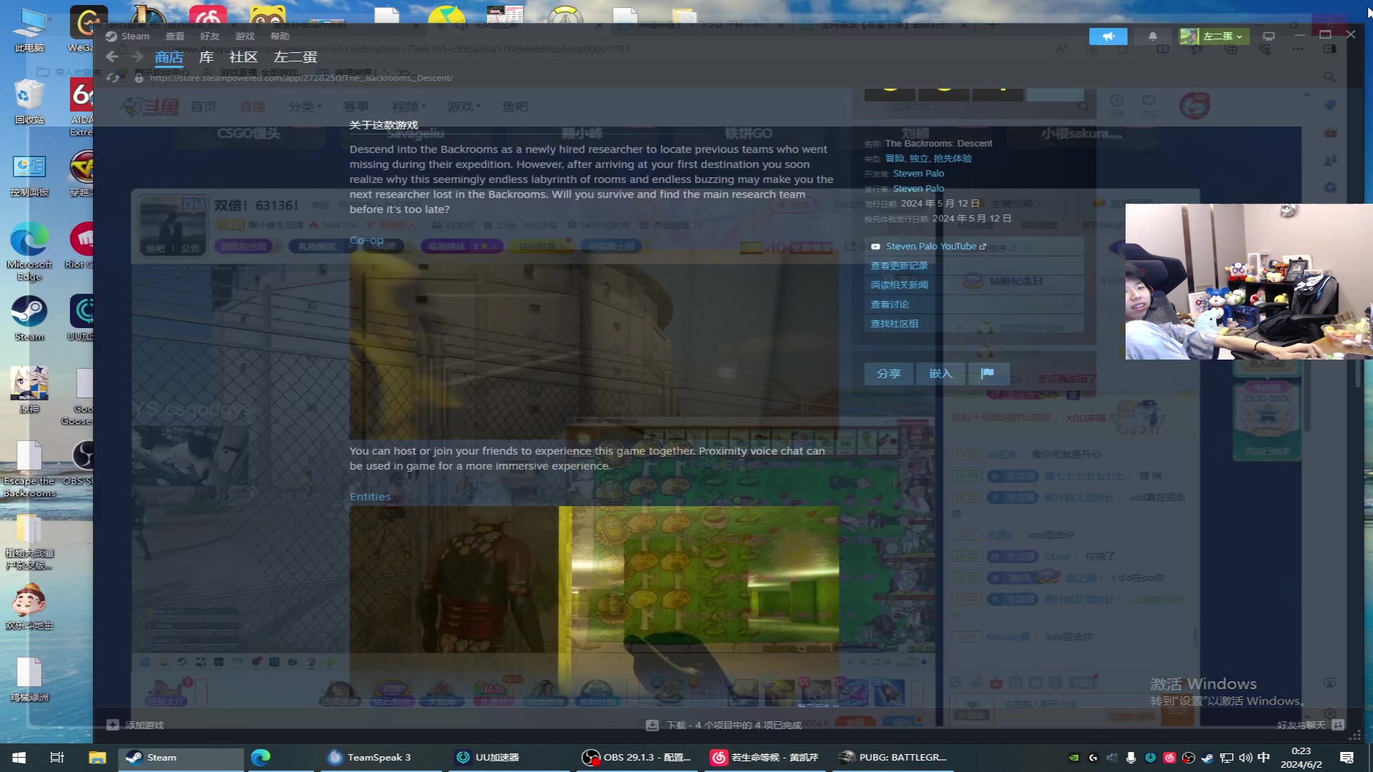Select 植物大战僵尸杂交版 desktop folder

(29, 542)
